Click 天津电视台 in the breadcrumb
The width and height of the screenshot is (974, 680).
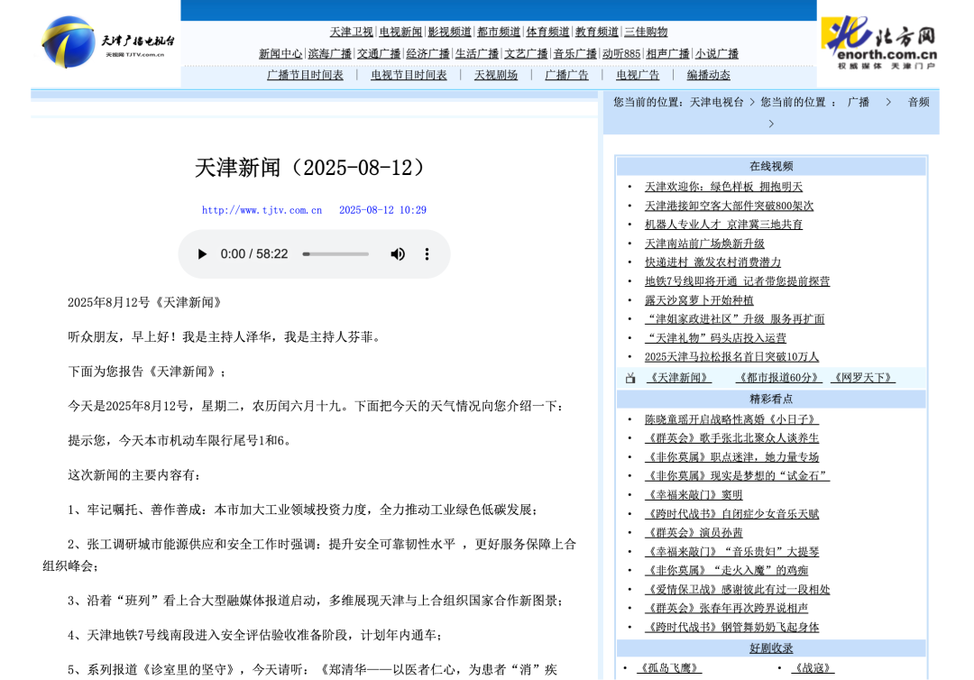click(x=716, y=103)
